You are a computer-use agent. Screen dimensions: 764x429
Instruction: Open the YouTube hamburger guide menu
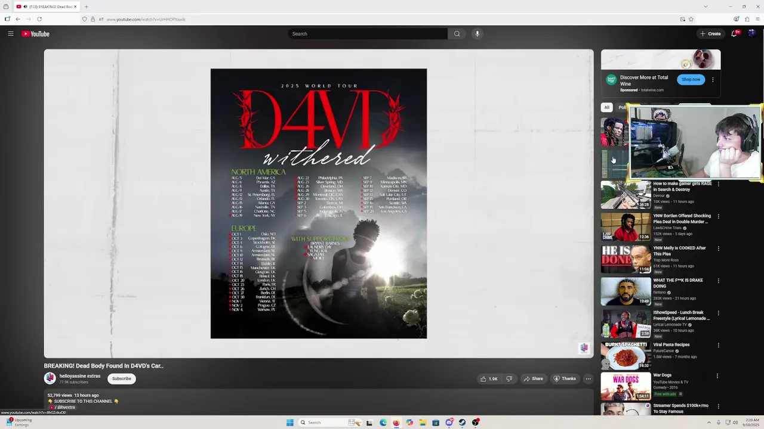pyautogui.click(x=10, y=34)
